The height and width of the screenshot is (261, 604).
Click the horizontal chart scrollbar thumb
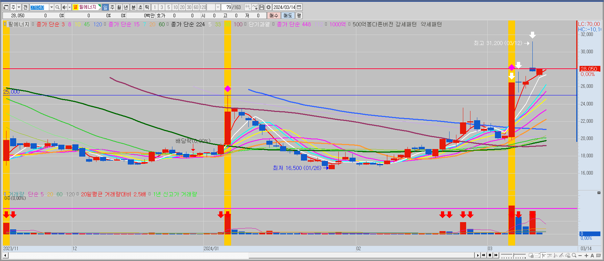pos(362,255)
